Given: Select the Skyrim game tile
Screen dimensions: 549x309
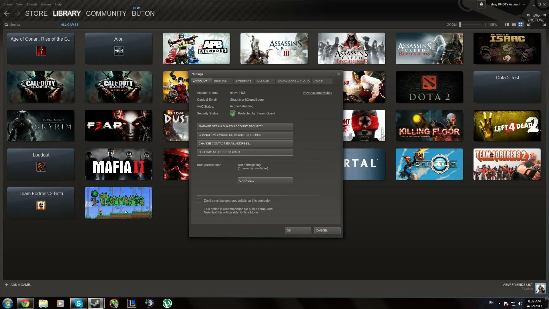Looking at the screenshot, I should tap(41, 126).
